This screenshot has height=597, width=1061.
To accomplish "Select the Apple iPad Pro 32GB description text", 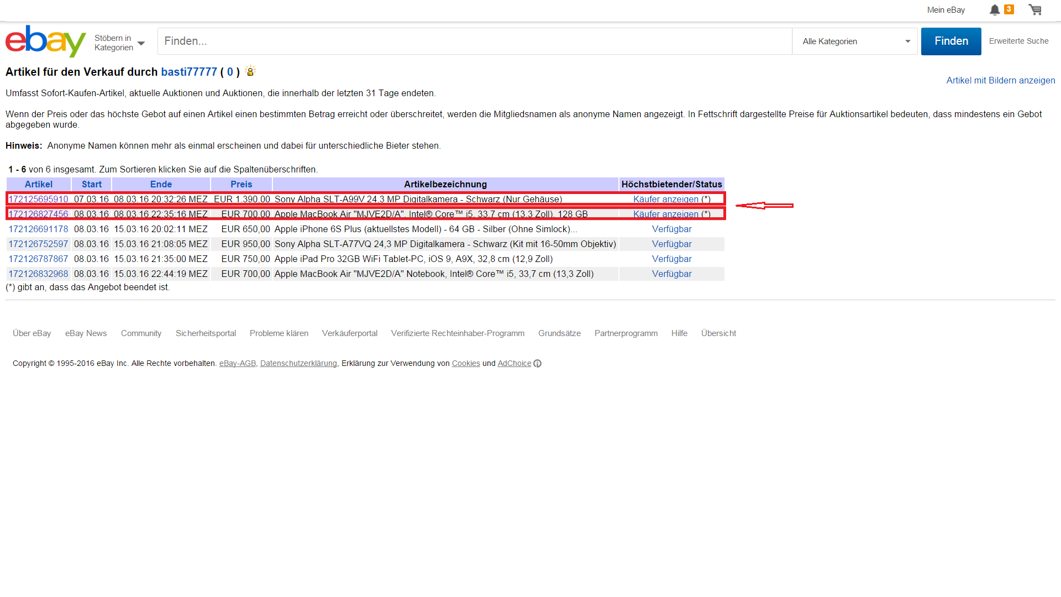I will (413, 259).
